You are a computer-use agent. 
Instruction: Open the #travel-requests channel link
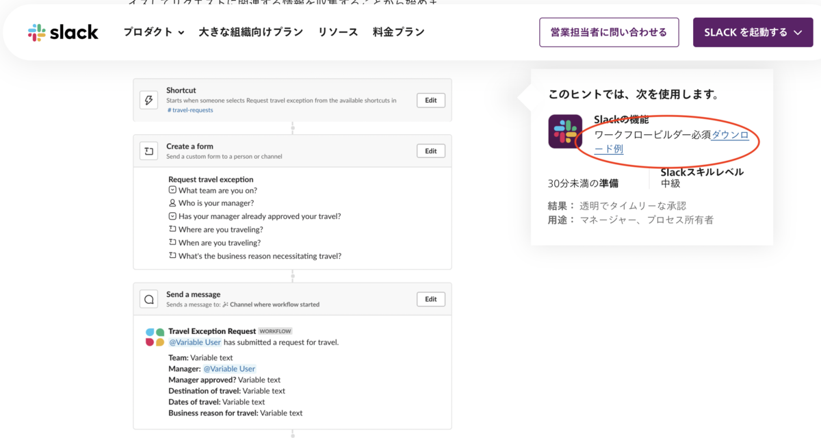click(x=190, y=110)
